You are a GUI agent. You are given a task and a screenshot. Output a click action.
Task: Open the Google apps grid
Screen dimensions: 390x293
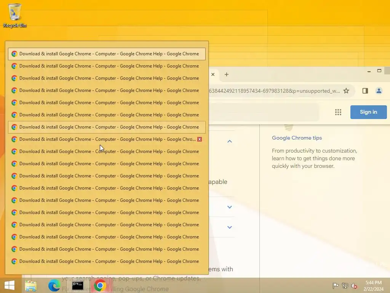pyautogui.click(x=338, y=112)
